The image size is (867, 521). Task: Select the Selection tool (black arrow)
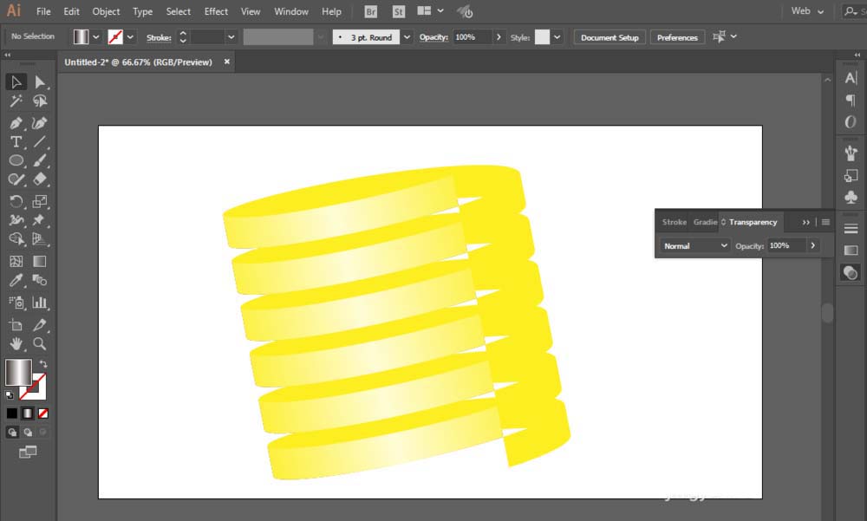(16, 81)
